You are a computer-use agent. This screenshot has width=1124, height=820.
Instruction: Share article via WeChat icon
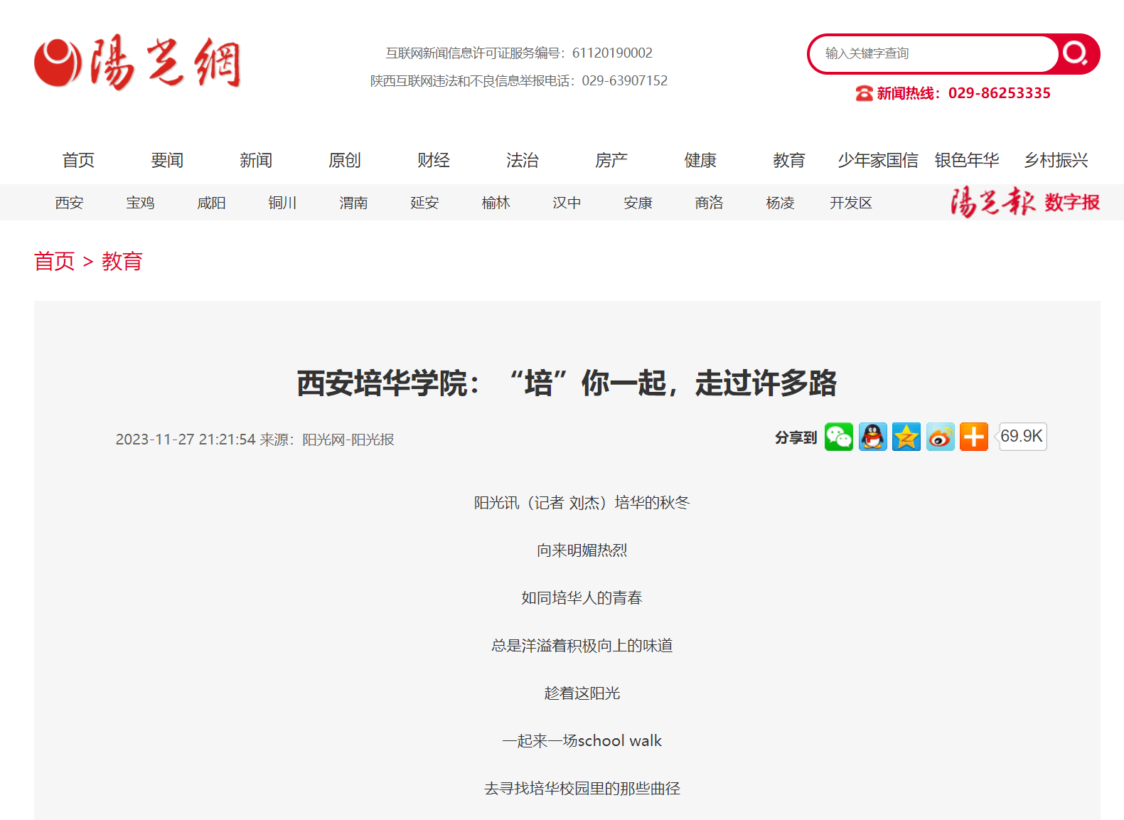838,437
